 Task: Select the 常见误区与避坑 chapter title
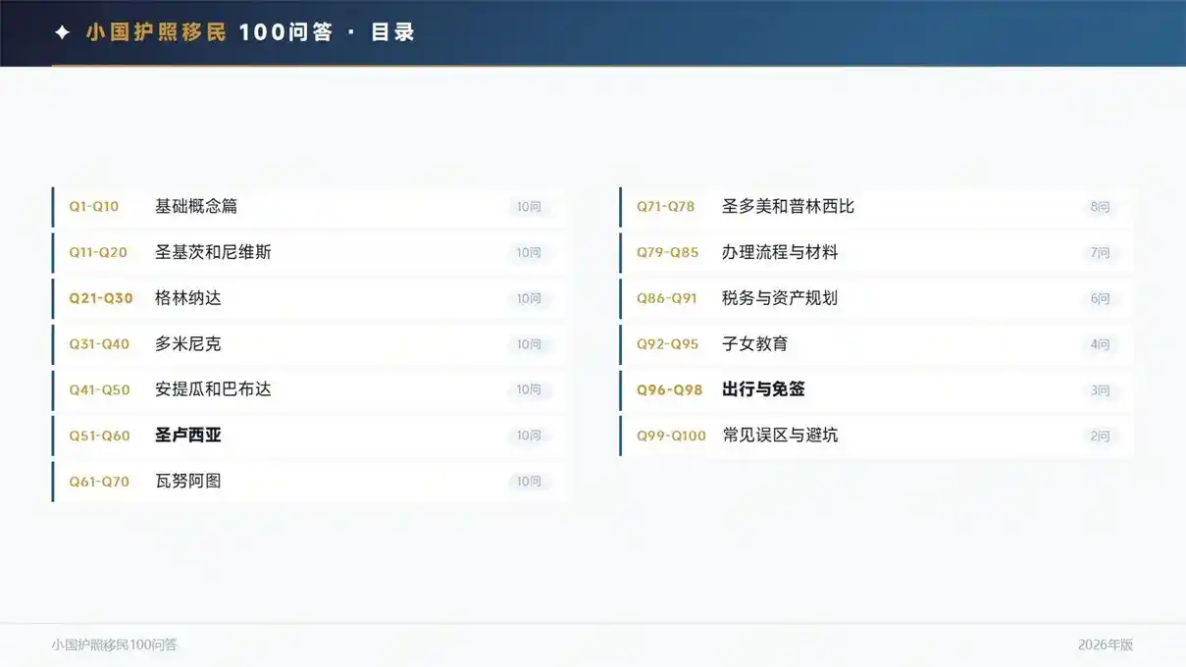(x=780, y=436)
